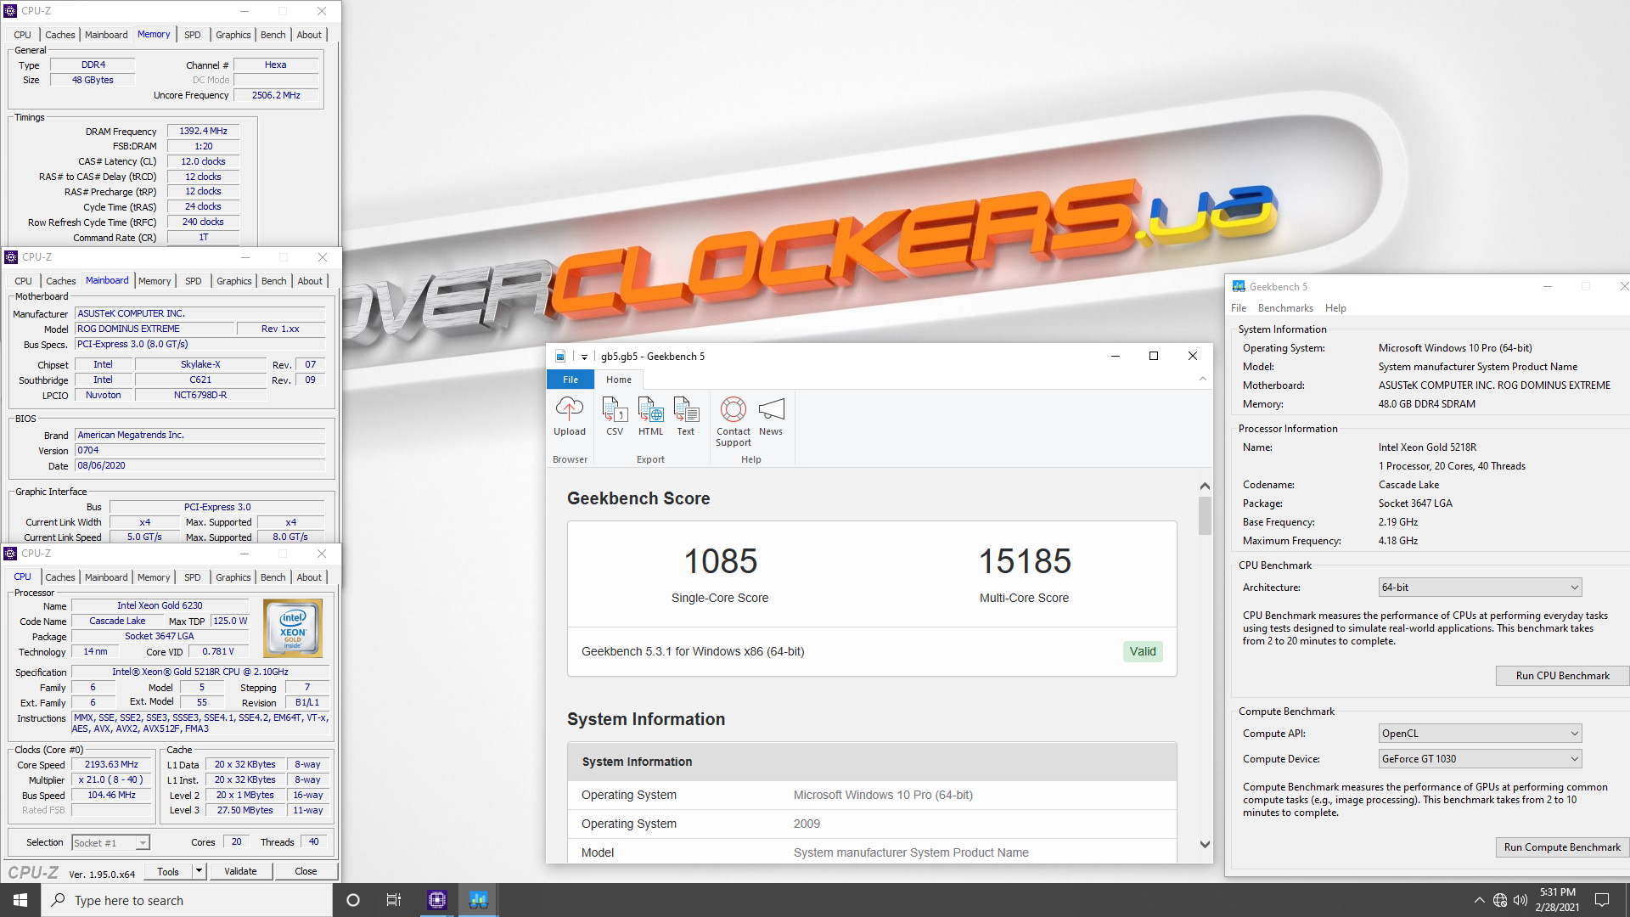Open Benchmarks menu in Geekbench 5
Image resolution: width=1630 pixels, height=917 pixels.
[1285, 308]
